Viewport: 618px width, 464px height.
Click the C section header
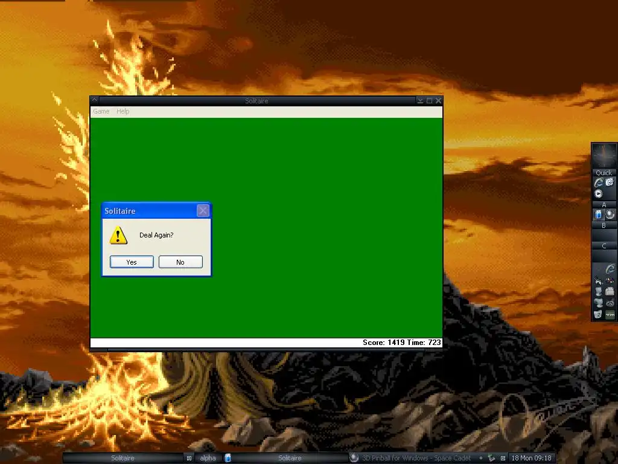coord(604,246)
